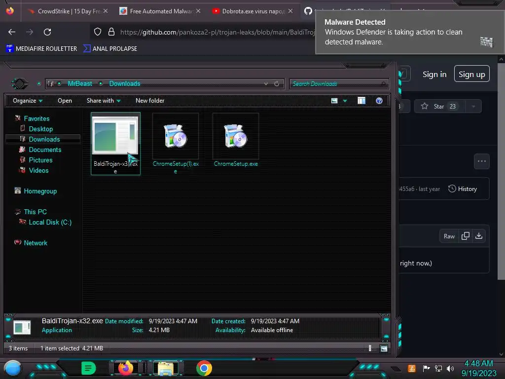
Task: Switch to large icons view in status bar
Action: point(384,348)
